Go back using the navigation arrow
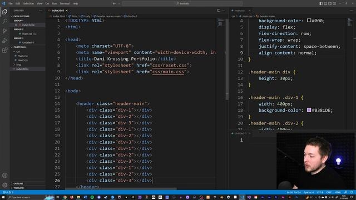 tap(114, 4)
